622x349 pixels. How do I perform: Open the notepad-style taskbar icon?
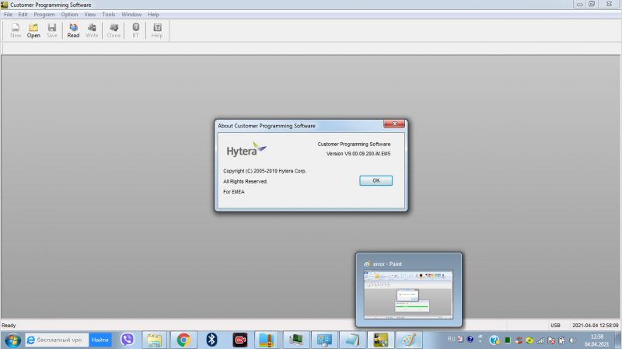coord(352,340)
